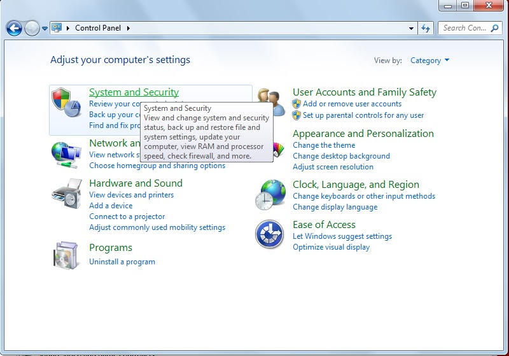
Task: Click Connect to a projector
Action: coord(127,217)
